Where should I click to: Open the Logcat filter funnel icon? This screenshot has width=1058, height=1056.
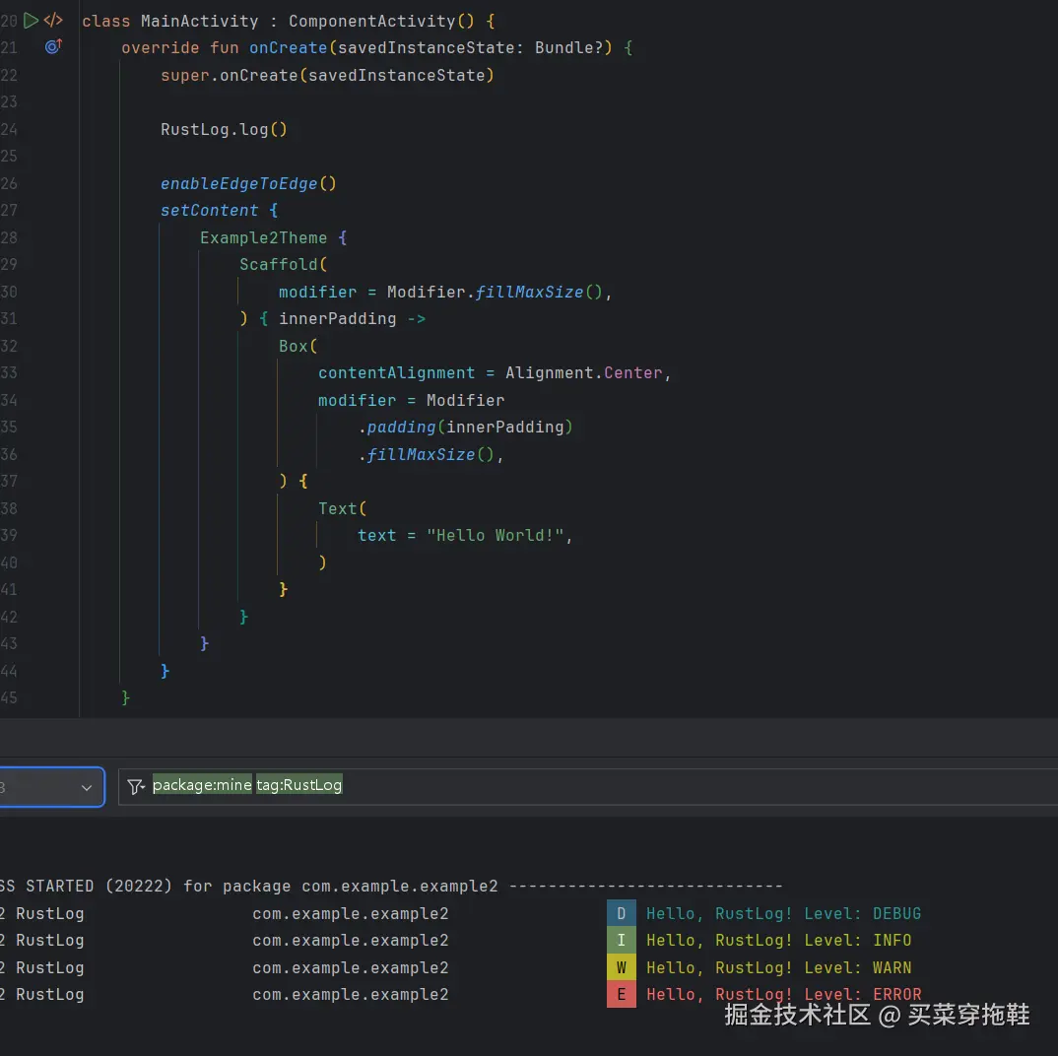pos(136,786)
